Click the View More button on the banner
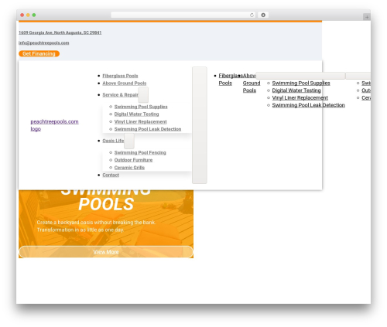387x327 pixels. 106,252
